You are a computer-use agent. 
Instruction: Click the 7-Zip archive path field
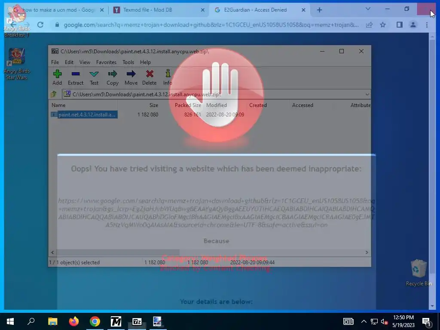click(x=213, y=94)
